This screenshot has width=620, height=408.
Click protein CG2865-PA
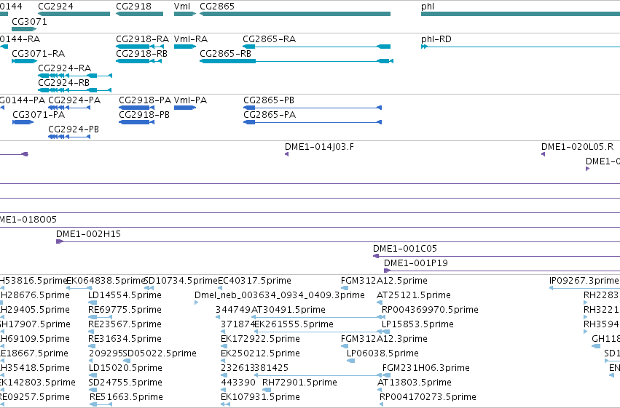pyautogui.click(x=313, y=122)
